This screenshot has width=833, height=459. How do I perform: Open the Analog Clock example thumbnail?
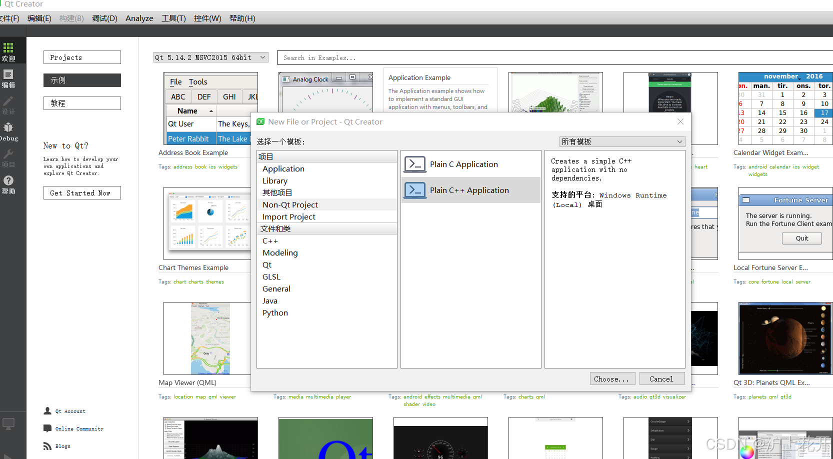tap(325, 92)
